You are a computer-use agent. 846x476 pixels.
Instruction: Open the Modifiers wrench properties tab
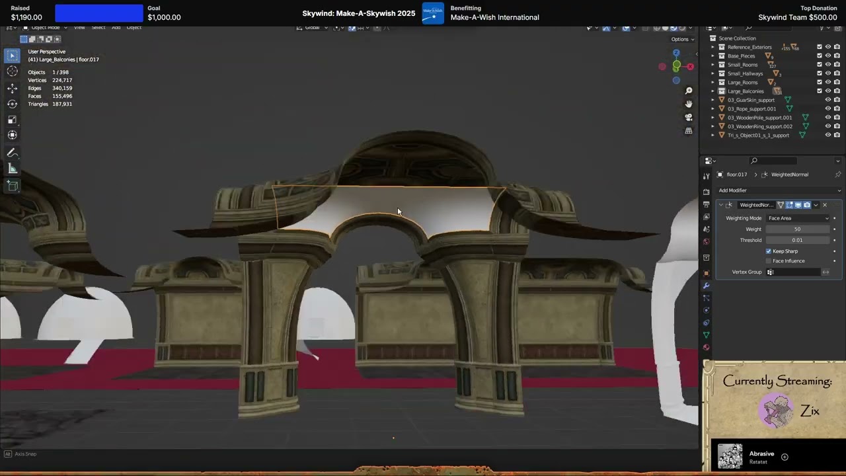point(706,286)
